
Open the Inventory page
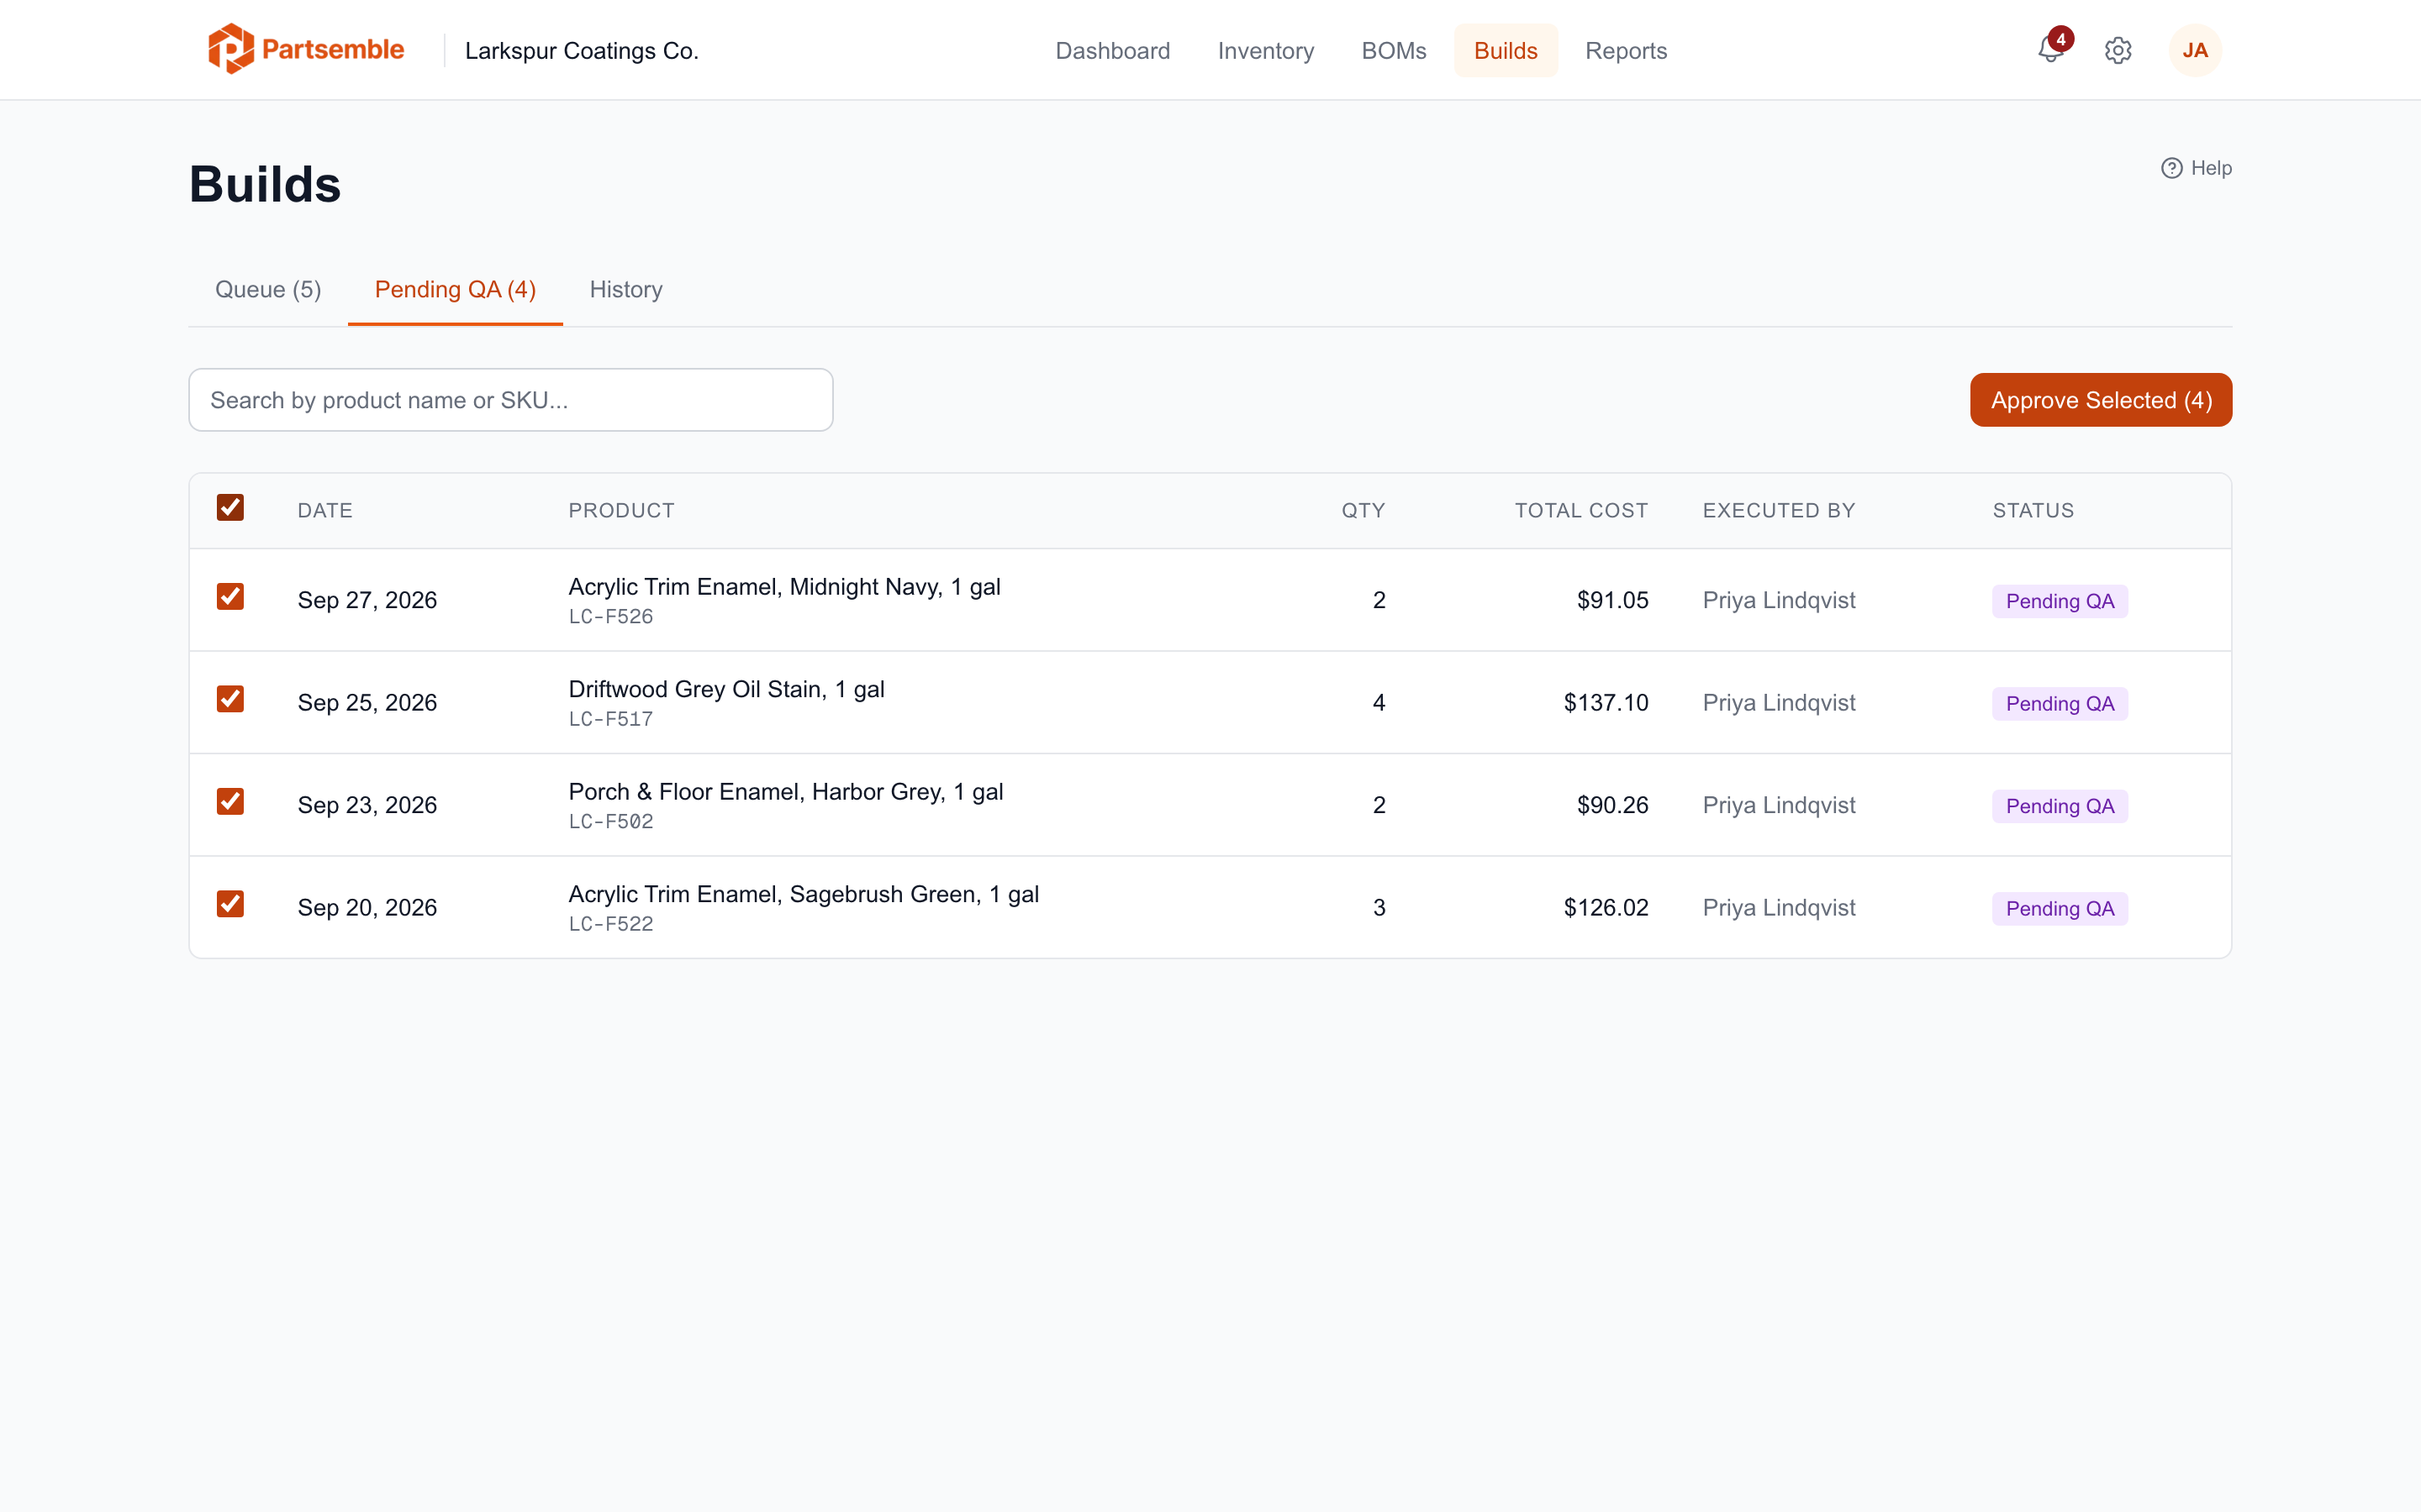pos(1265,50)
